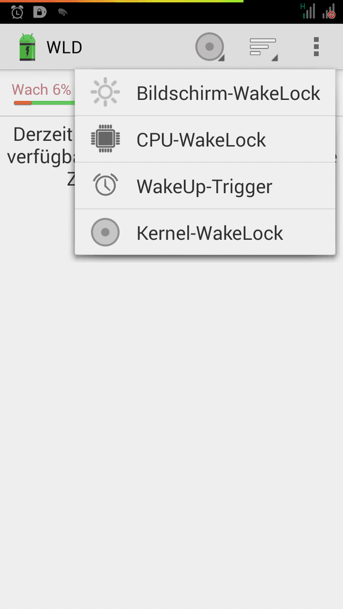Click the sun icon for Bildschirm-WakeLock

click(105, 92)
